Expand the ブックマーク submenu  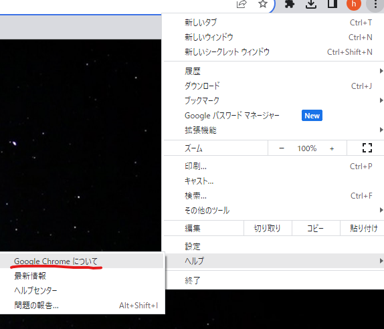coord(274,100)
